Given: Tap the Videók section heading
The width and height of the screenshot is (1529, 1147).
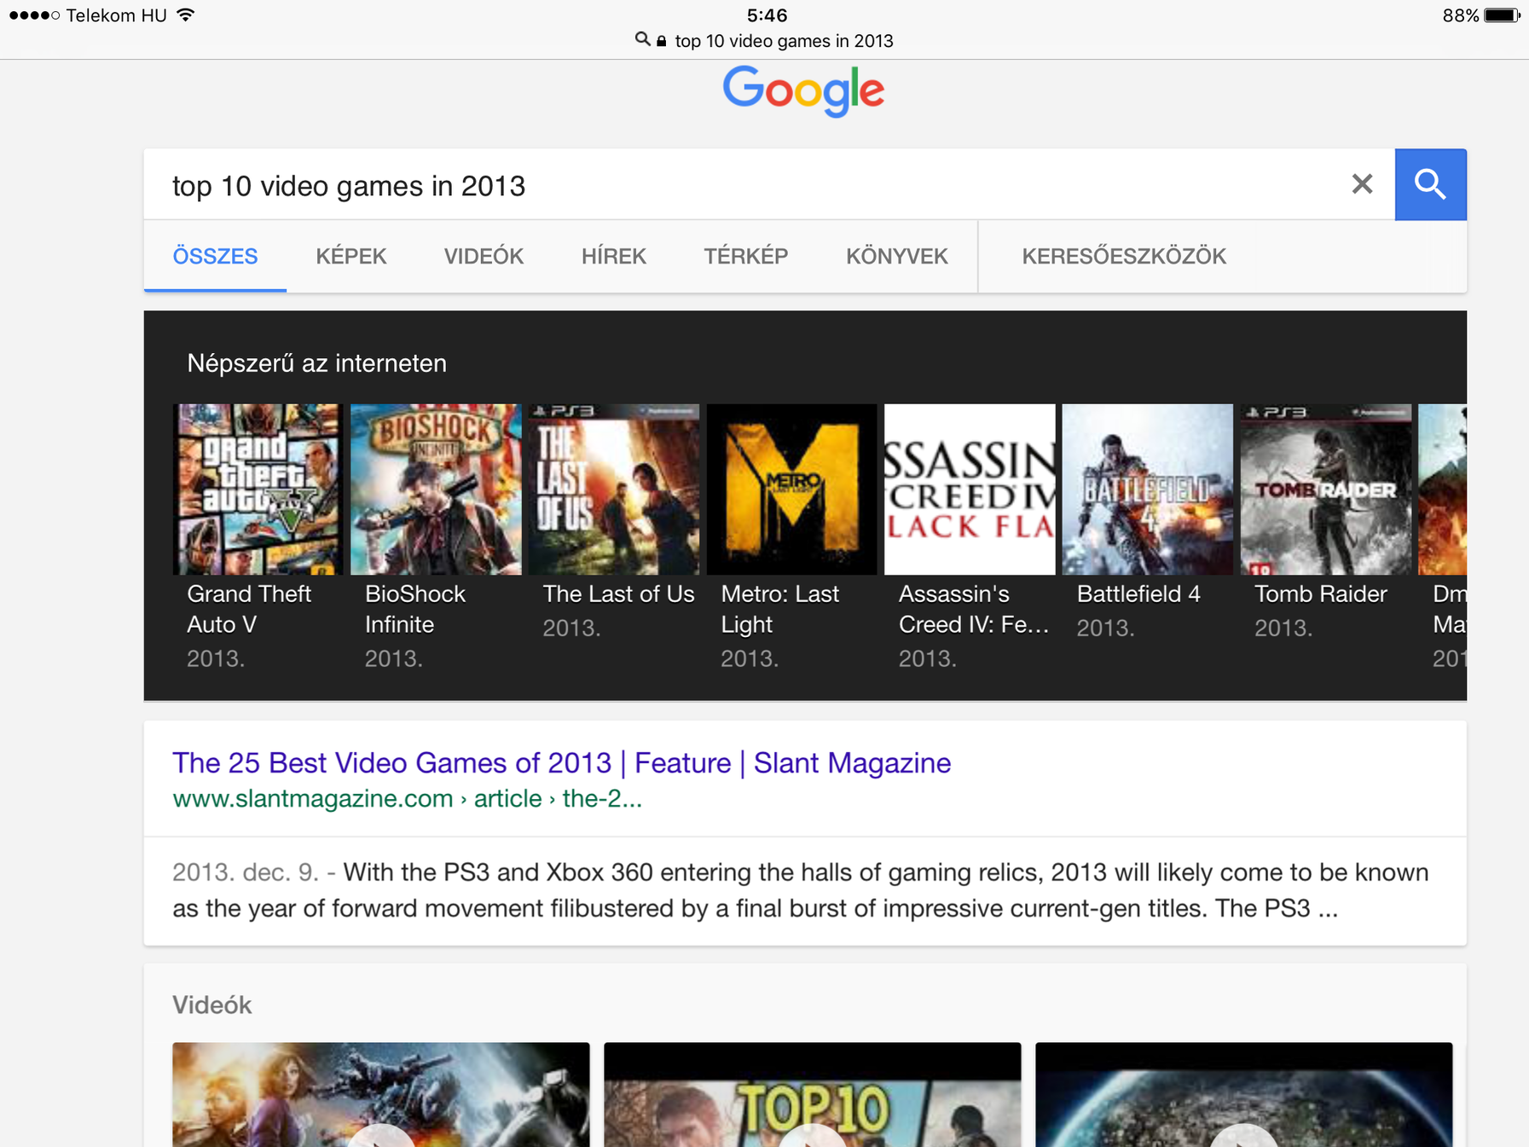Looking at the screenshot, I should [212, 1005].
